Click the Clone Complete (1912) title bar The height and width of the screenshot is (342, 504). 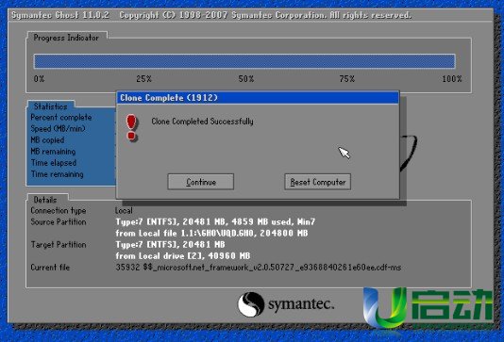click(x=258, y=98)
